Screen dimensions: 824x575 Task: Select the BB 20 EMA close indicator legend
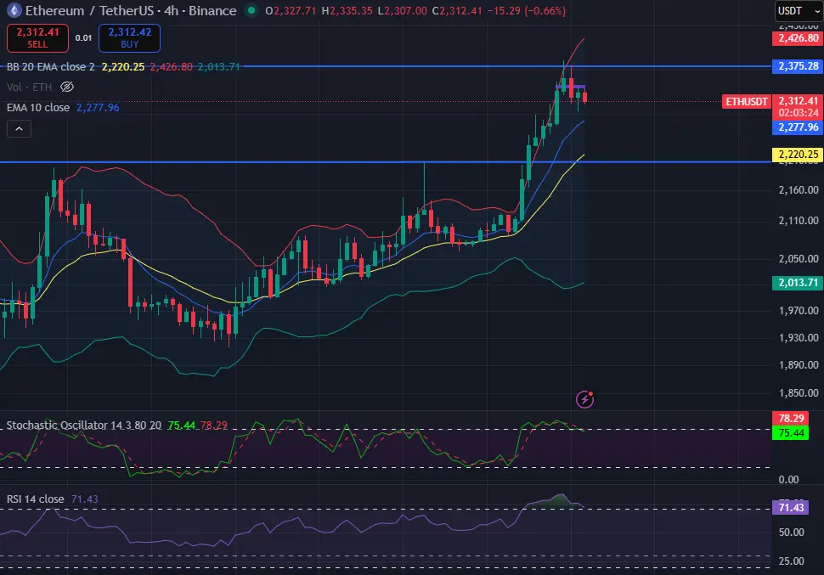pyautogui.click(x=51, y=66)
